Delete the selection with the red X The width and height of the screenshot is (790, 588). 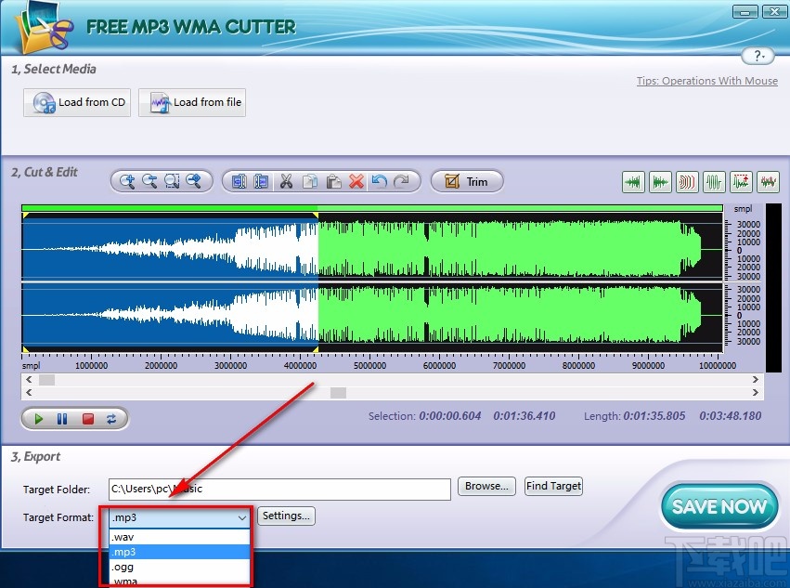coord(356,181)
